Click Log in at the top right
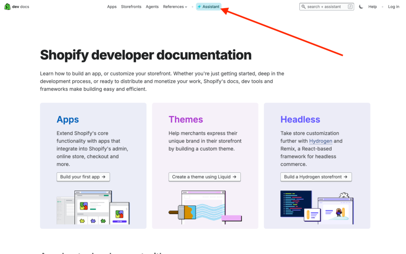Screen dimensions: 406x254 click(x=393, y=7)
